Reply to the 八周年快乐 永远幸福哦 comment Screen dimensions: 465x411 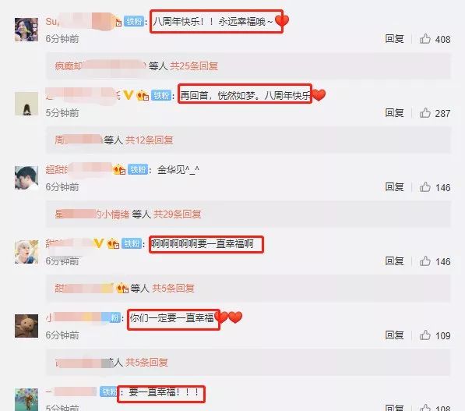pyautogui.click(x=394, y=39)
